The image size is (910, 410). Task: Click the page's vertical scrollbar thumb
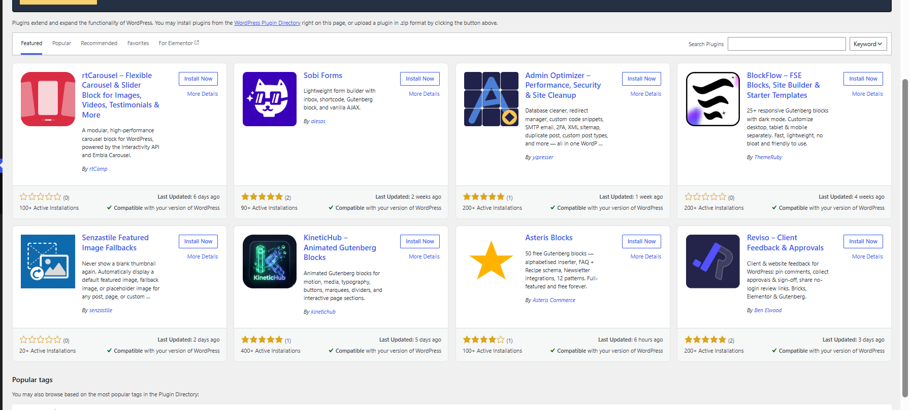point(904,238)
